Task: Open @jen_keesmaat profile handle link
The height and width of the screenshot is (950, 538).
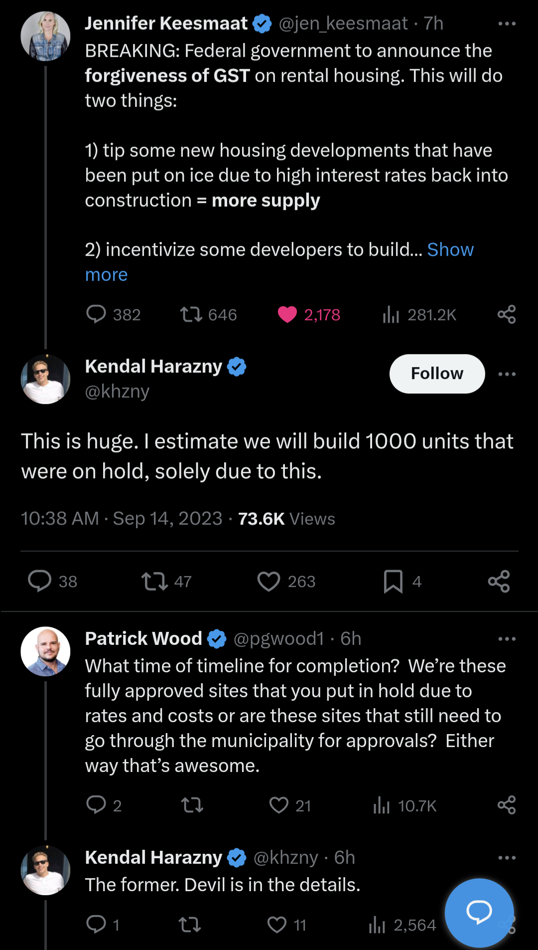Action: (343, 23)
